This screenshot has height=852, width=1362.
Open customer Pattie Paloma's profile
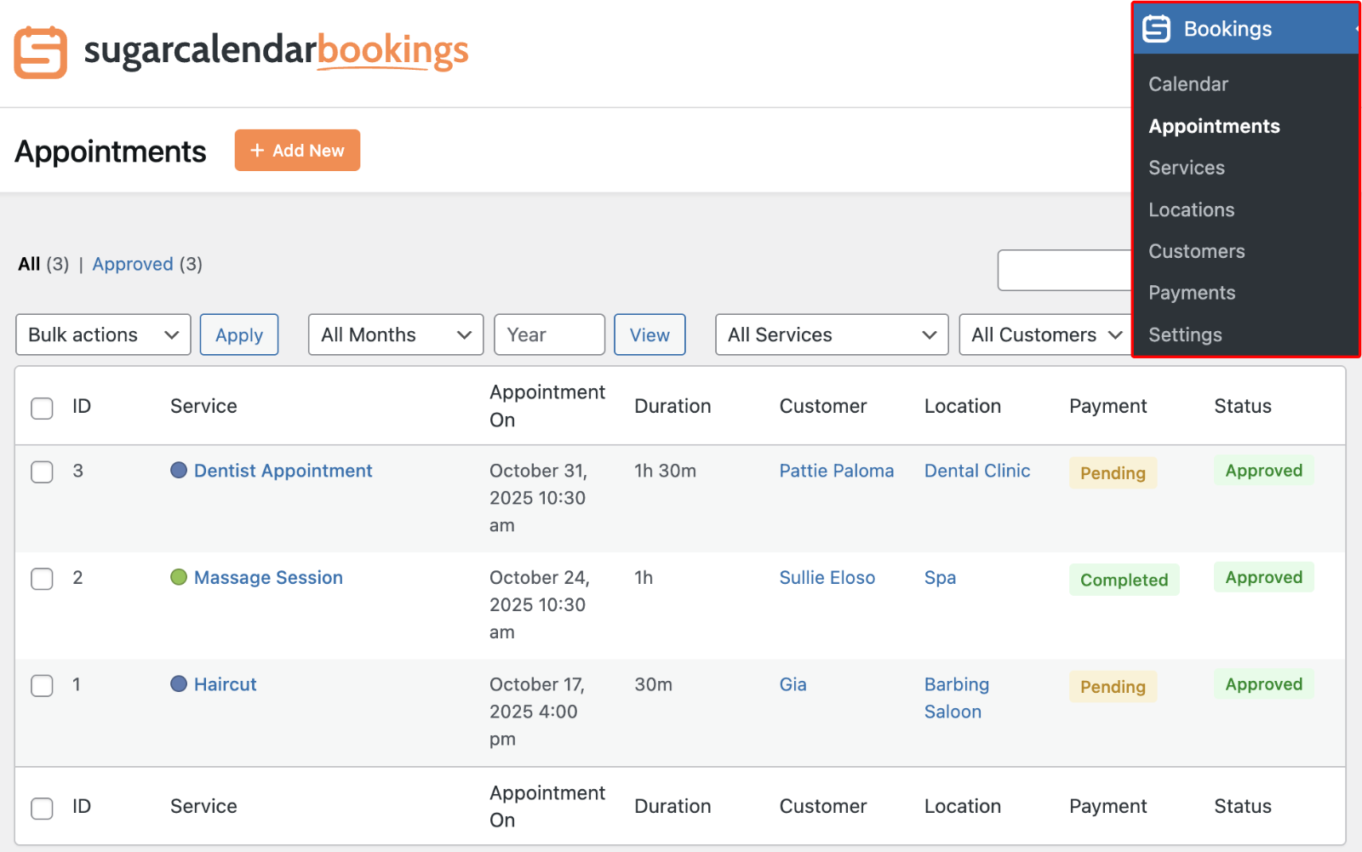tap(836, 470)
